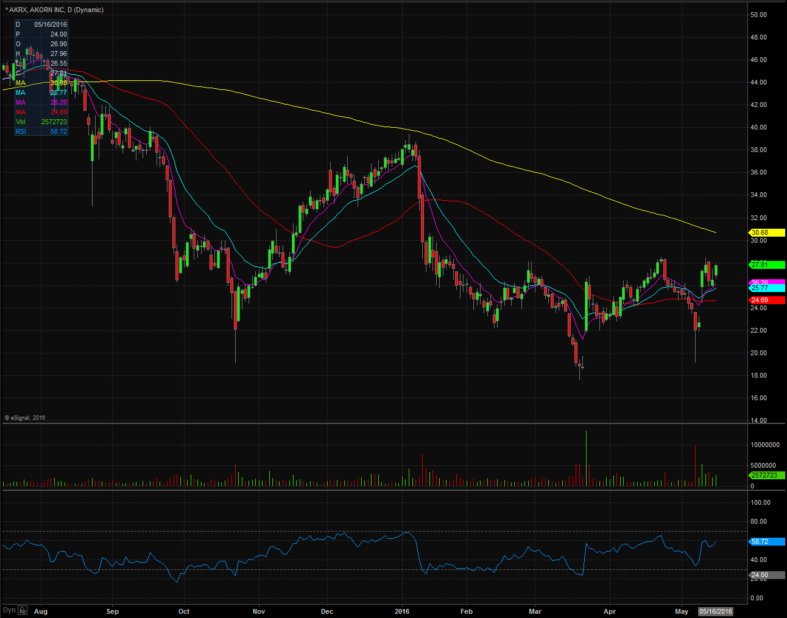The height and width of the screenshot is (618, 787).
Task: Click the AKRX, AKORN INC chart title
Action: [56, 10]
